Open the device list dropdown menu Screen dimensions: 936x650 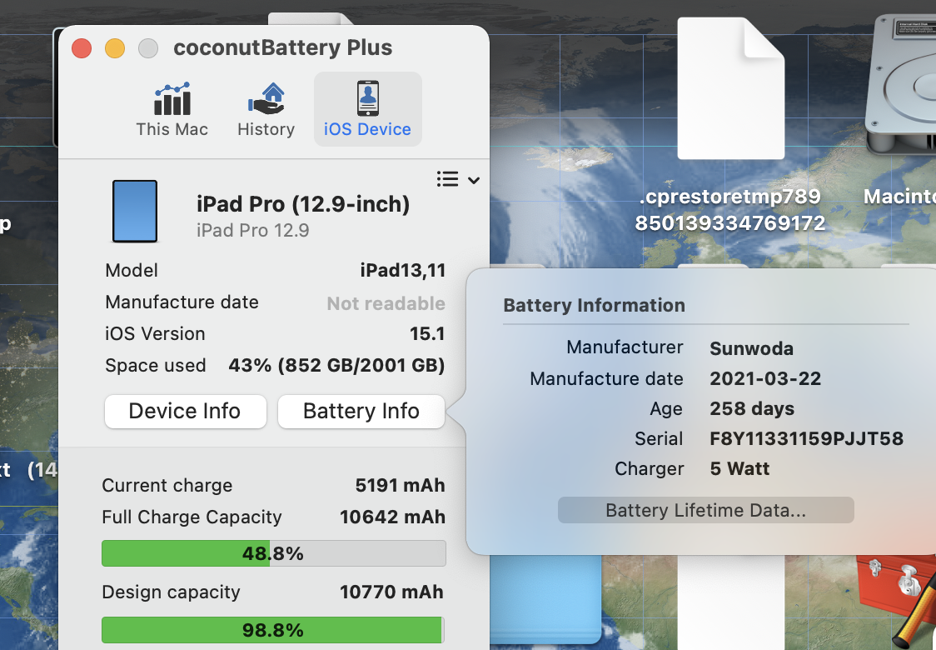pyautogui.click(x=458, y=179)
